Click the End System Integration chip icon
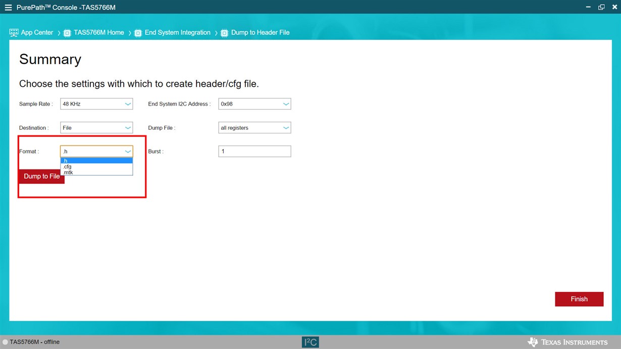This screenshot has height=349, width=621. [x=138, y=33]
